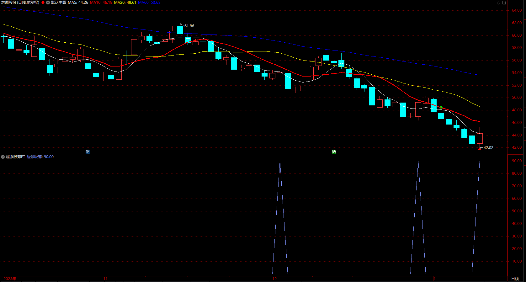Viewport: 526px width, 282px height.
Task: Open the dropdown before 超强吸筹FT indicator
Action: pos(3,157)
